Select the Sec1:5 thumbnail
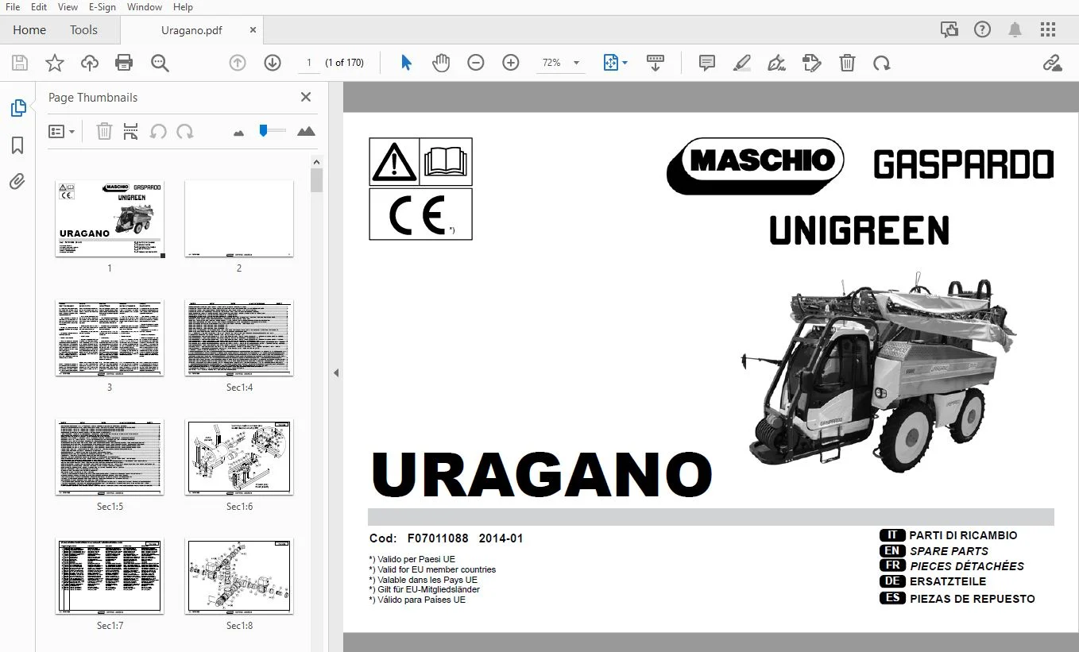The height and width of the screenshot is (652, 1079). 110,457
